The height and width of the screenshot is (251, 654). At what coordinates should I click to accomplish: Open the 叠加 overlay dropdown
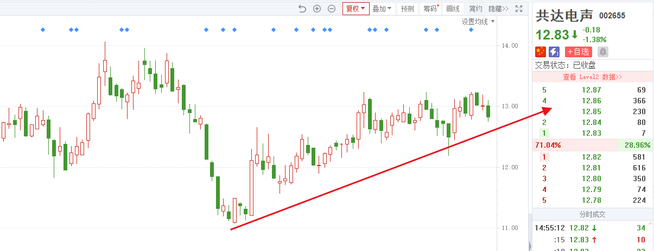382,9
